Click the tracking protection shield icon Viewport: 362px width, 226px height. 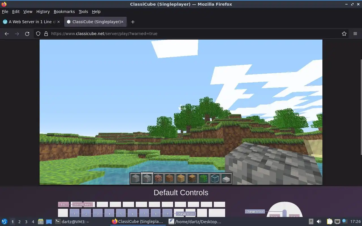(x=38, y=34)
